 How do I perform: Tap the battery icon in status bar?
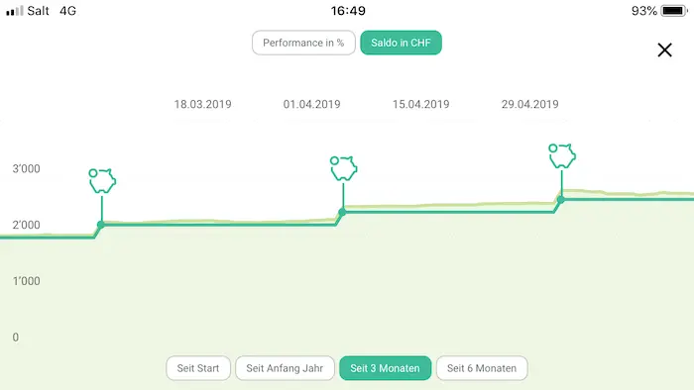pyautogui.click(x=674, y=11)
